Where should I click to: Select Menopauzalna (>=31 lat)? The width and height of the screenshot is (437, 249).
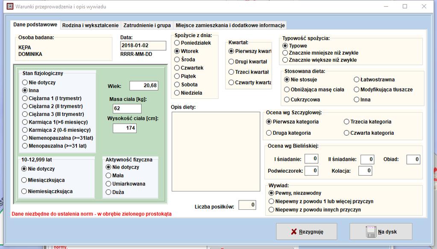(x=54, y=146)
